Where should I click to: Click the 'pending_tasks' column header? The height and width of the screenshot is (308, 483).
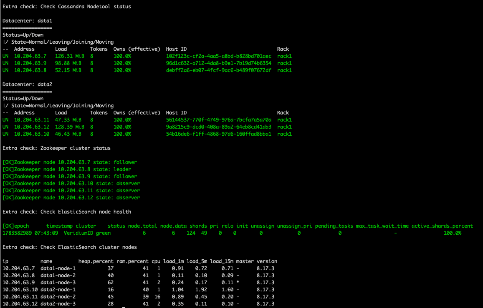pyautogui.click(x=334, y=226)
